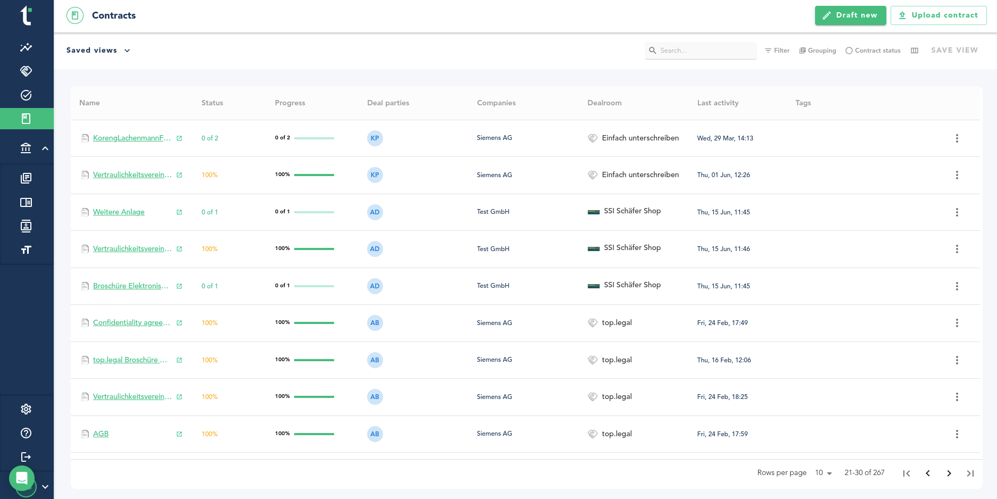This screenshot has height=499, width=997.
Task: Open the Rows per page dropdown
Action: click(823, 473)
